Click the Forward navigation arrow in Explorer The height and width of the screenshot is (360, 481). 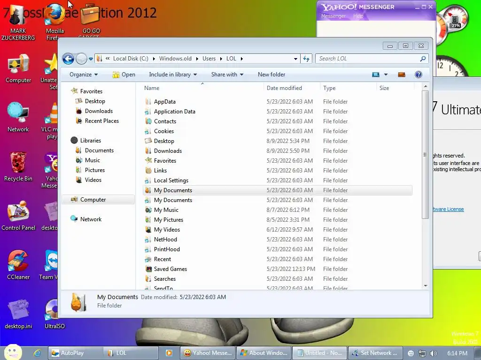pos(81,59)
